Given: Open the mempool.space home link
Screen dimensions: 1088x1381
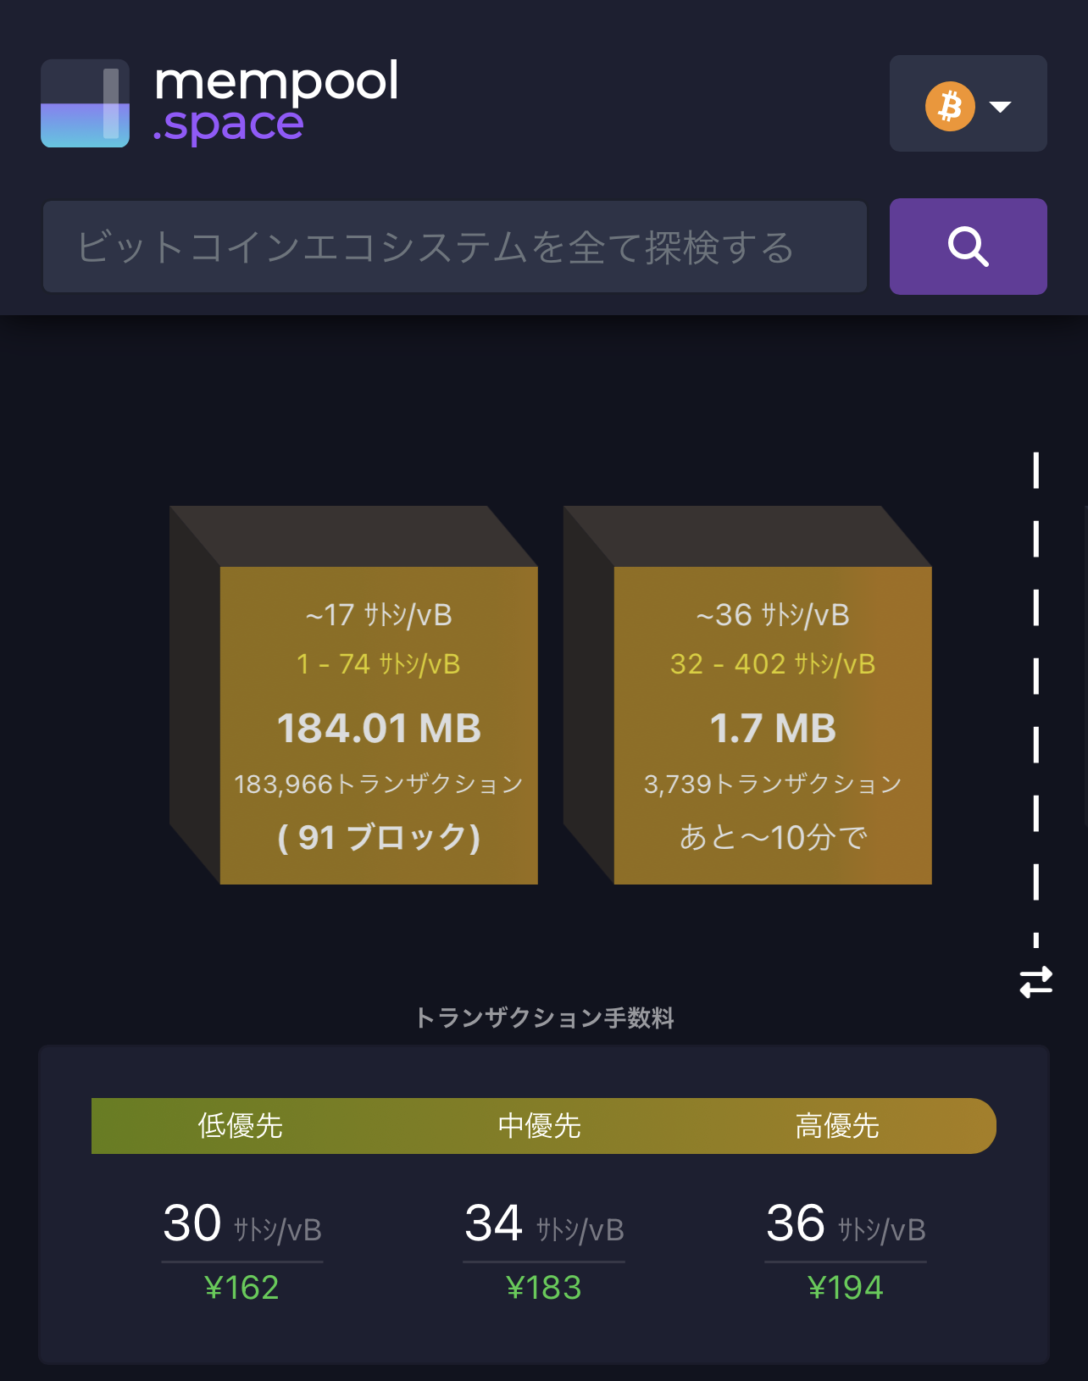Looking at the screenshot, I should [x=275, y=102].
